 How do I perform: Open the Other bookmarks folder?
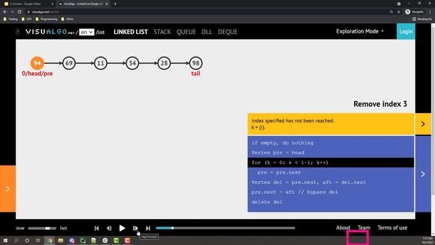point(67,19)
